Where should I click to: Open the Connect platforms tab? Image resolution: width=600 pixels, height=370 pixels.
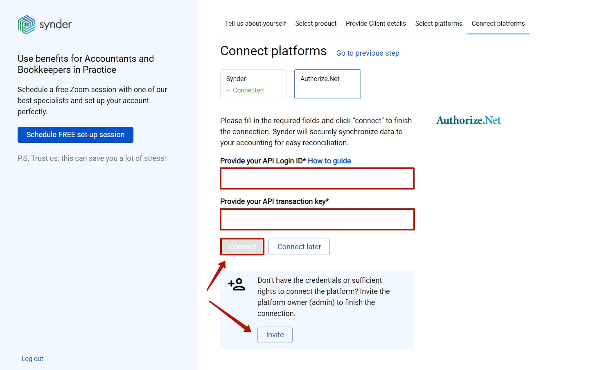(x=498, y=23)
